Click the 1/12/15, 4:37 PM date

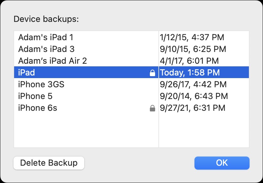192,37
